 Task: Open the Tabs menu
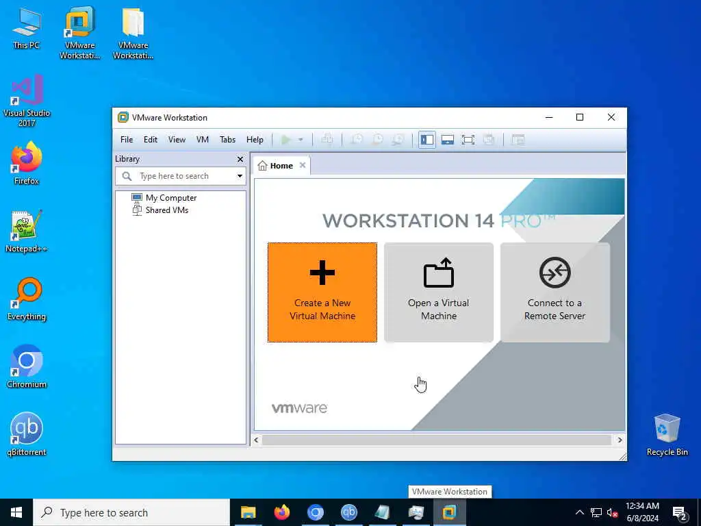[x=227, y=140]
